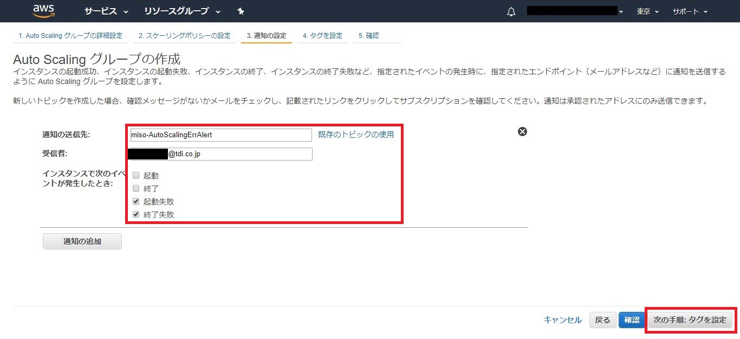Viewport: 740px width, 339px height.
Task: Uncheck the 終了失敗 event checkbox
Action: 136,214
